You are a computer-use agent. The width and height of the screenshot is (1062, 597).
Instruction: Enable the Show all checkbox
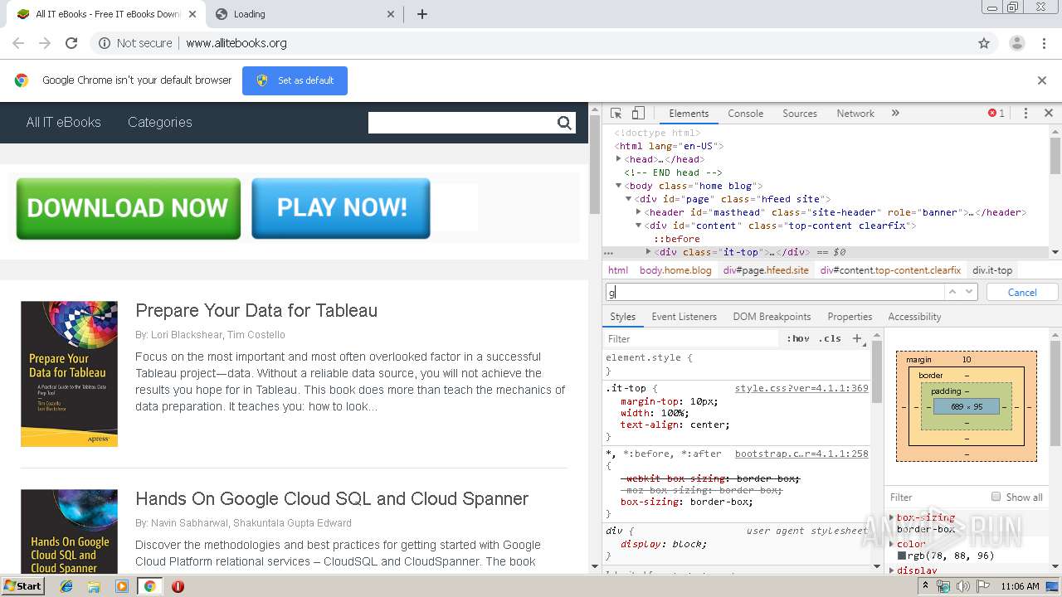pos(996,497)
